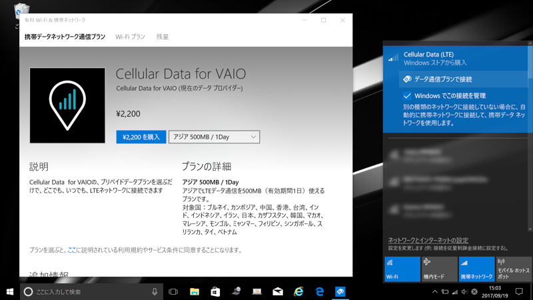Image resolution: width=533 pixels, height=300 pixels.
Task: Toggle 機内モード airplane mode tile
Action: coord(440,269)
